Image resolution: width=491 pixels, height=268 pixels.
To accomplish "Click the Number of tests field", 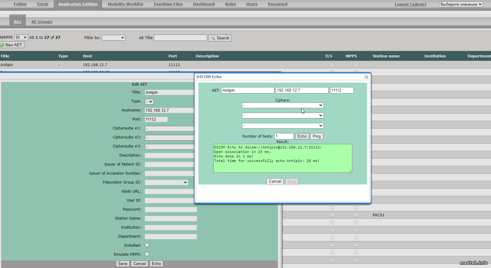I will (x=284, y=136).
